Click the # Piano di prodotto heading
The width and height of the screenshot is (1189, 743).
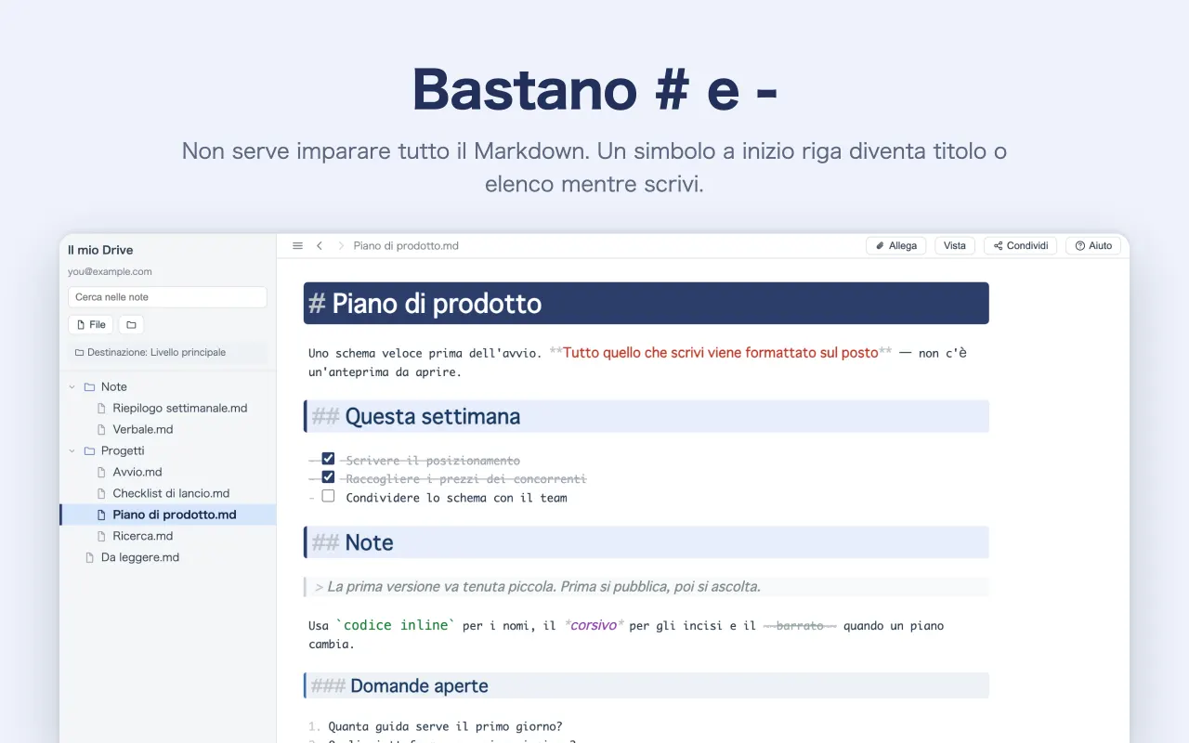[x=647, y=304]
